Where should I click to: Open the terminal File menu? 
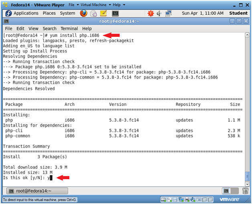click(x=8, y=28)
